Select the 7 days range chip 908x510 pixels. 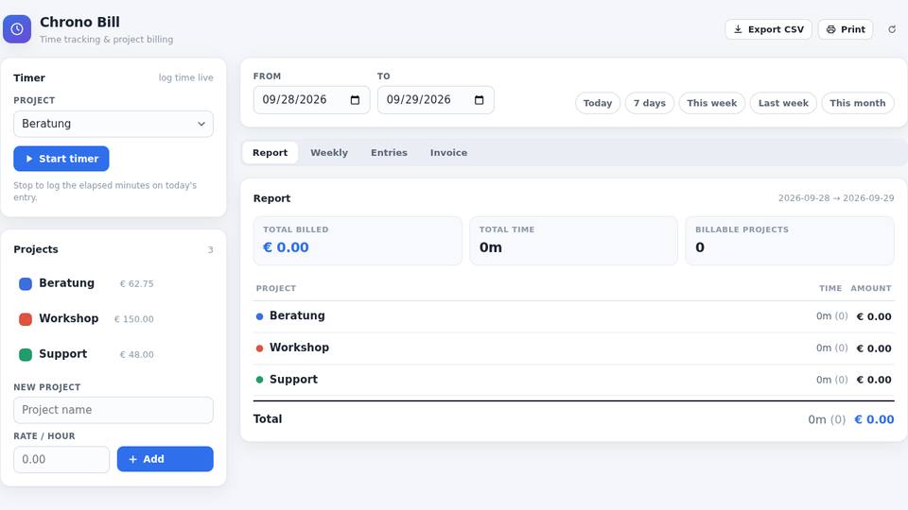click(x=649, y=103)
